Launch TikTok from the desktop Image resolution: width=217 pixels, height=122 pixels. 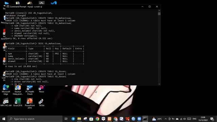41,102
